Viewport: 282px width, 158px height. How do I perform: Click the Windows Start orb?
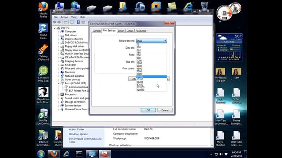coord(41,154)
